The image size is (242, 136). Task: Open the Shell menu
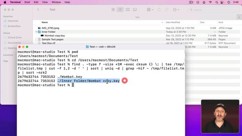tap(27, 2)
